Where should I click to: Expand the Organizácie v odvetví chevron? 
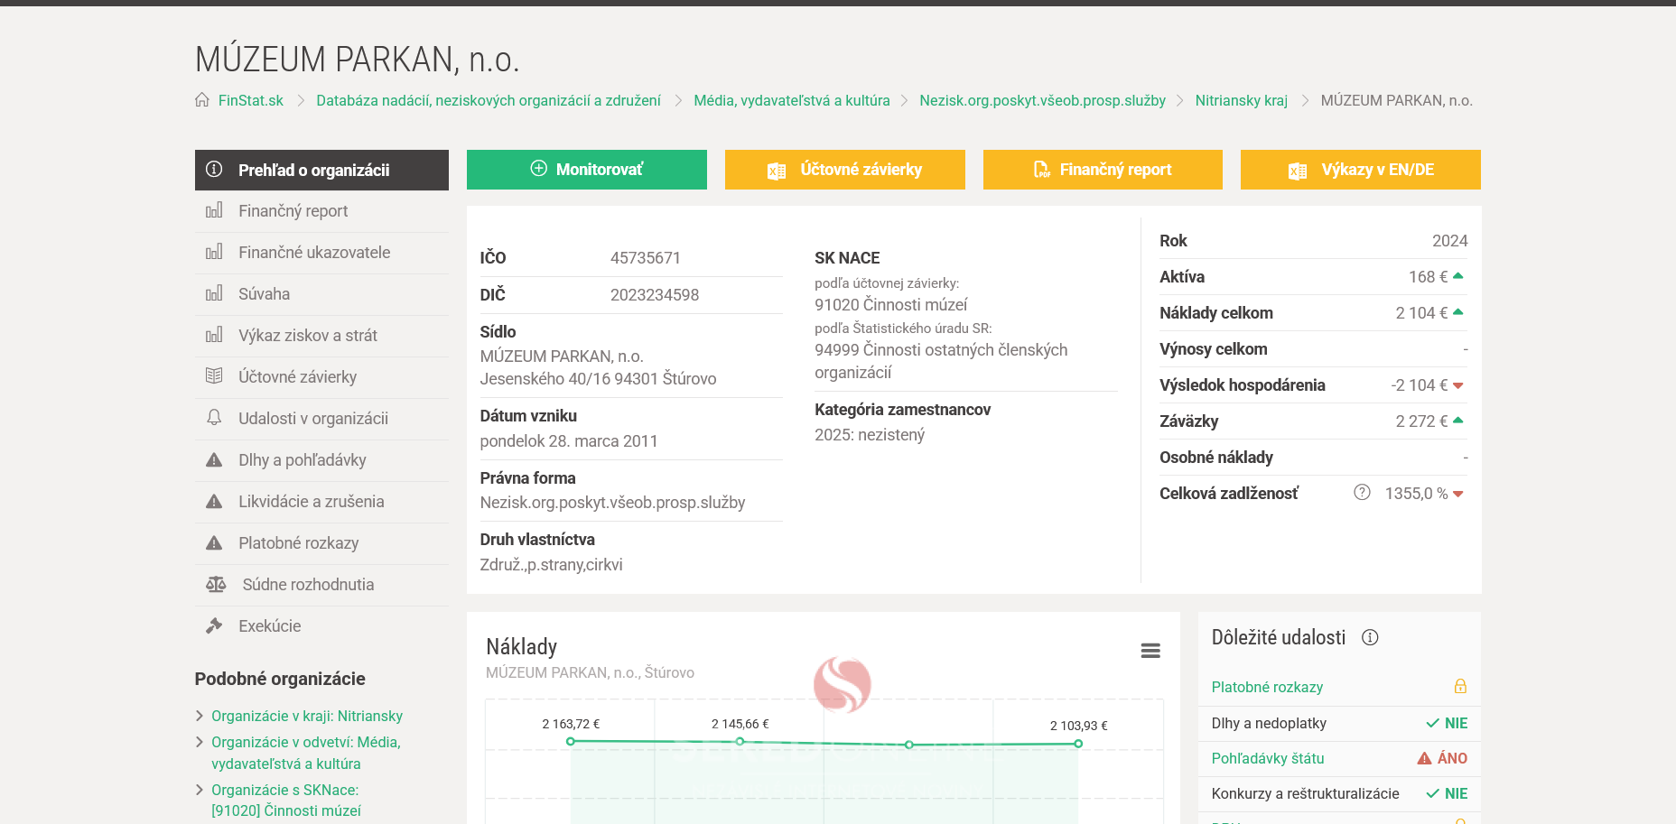(200, 743)
